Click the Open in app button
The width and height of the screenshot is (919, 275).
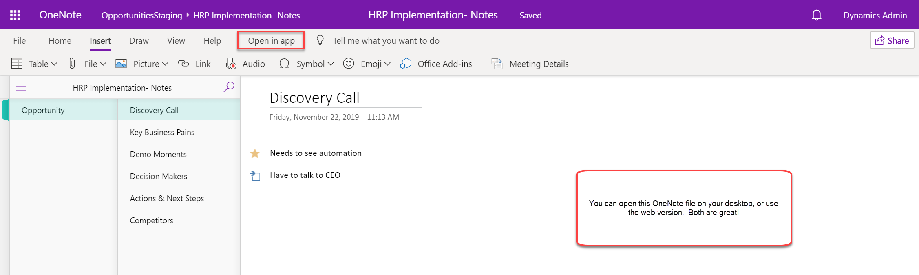coord(271,40)
